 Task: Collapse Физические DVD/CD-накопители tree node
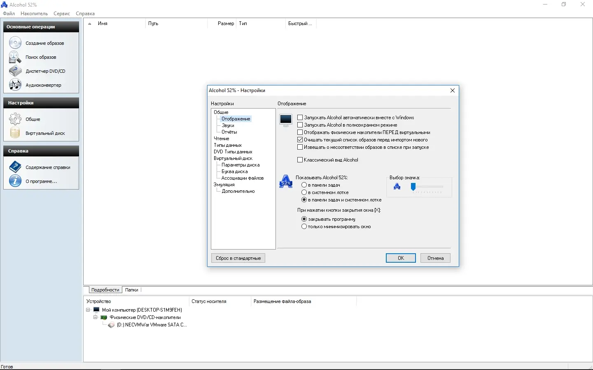coord(96,317)
